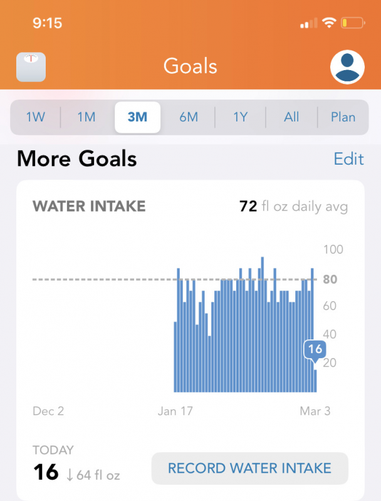Image resolution: width=381 pixels, height=501 pixels.
Task: Tap the tallest bar in chart
Action: [x=262, y=326]
